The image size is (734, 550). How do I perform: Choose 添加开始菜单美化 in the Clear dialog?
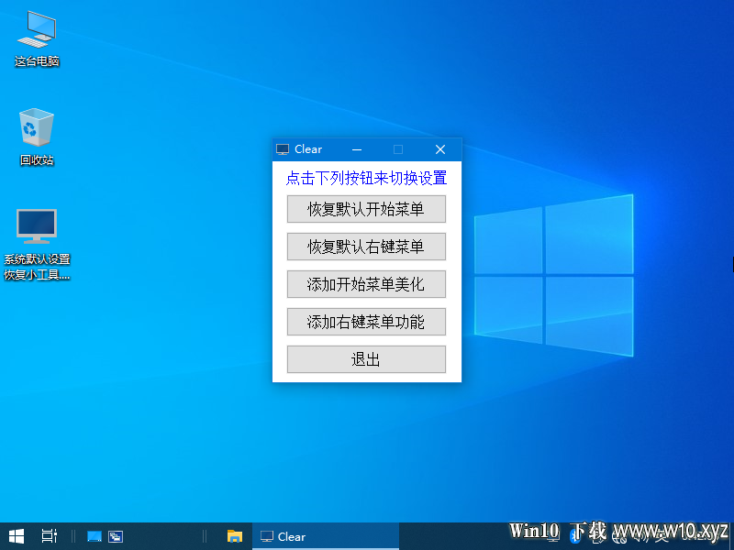coord(366,284)
